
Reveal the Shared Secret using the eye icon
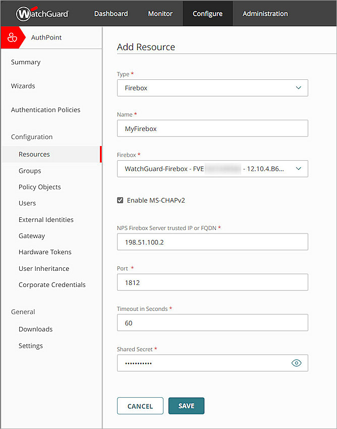tap(297, 363)
